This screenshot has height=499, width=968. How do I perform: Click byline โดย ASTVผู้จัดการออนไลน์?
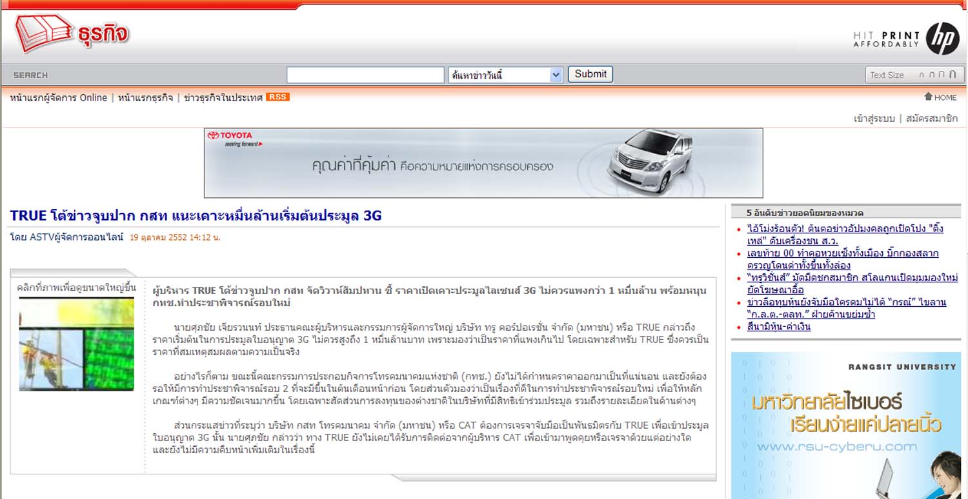(66, 237)
